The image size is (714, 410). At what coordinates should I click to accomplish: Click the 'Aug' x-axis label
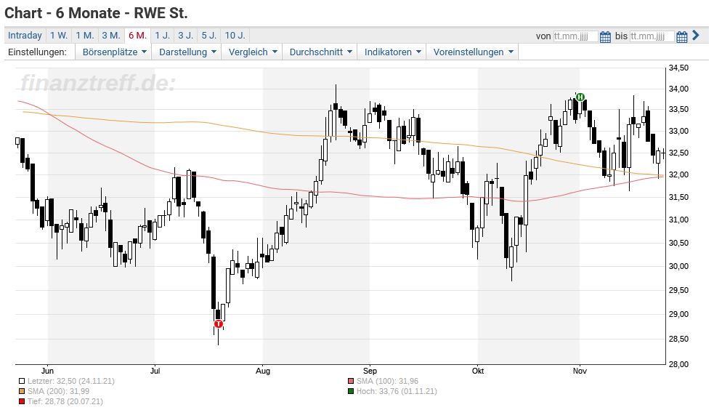coord(263,371)
